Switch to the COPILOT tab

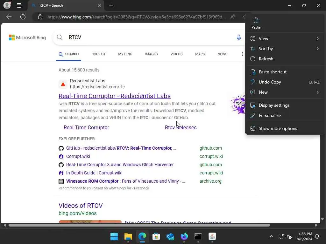[x=98, y=54]
